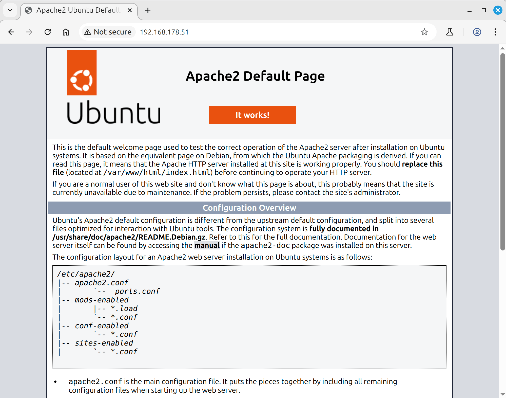
Task: Click the ports.conf entry in the tree
Action: click(137, 291)
